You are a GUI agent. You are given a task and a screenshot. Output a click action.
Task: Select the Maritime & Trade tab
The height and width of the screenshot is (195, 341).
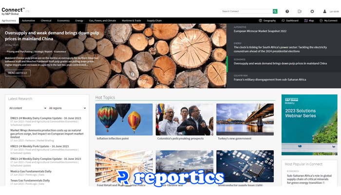[131, 21]
